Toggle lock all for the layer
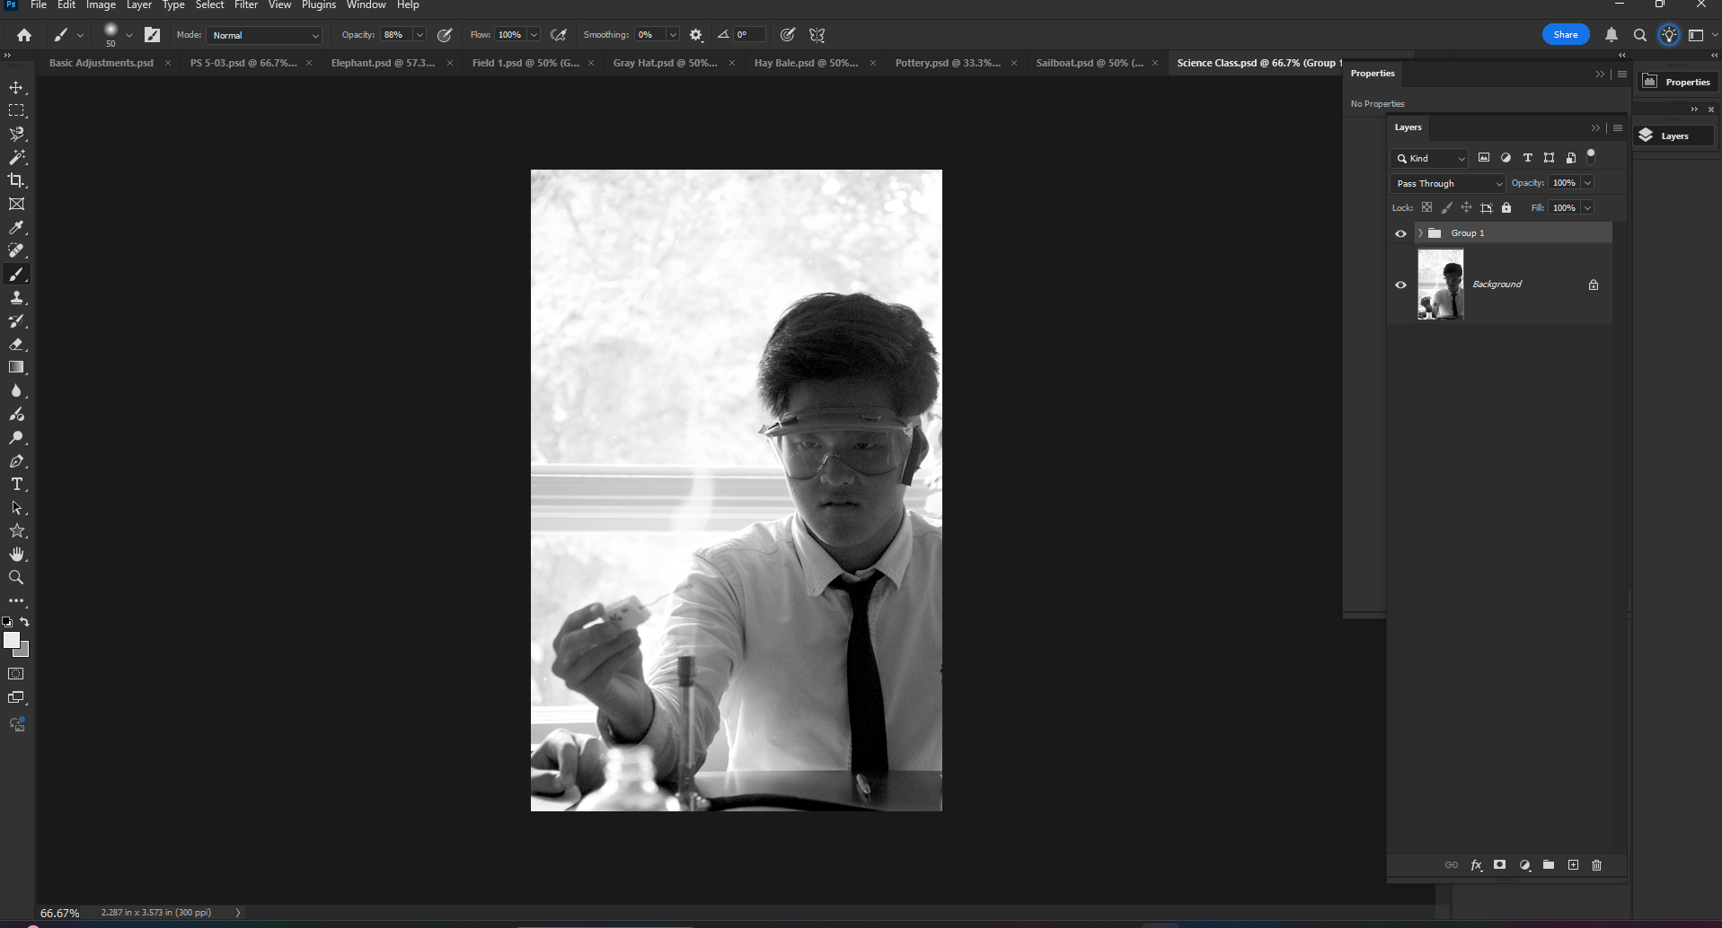1722x928 pixels. click(1506, 208)
